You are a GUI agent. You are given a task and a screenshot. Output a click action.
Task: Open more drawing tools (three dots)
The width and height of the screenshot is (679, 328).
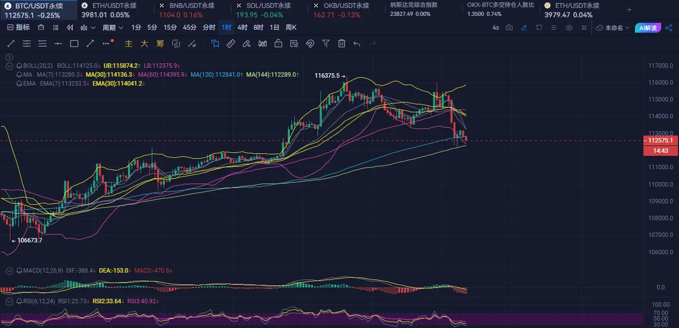click(106, 44)
